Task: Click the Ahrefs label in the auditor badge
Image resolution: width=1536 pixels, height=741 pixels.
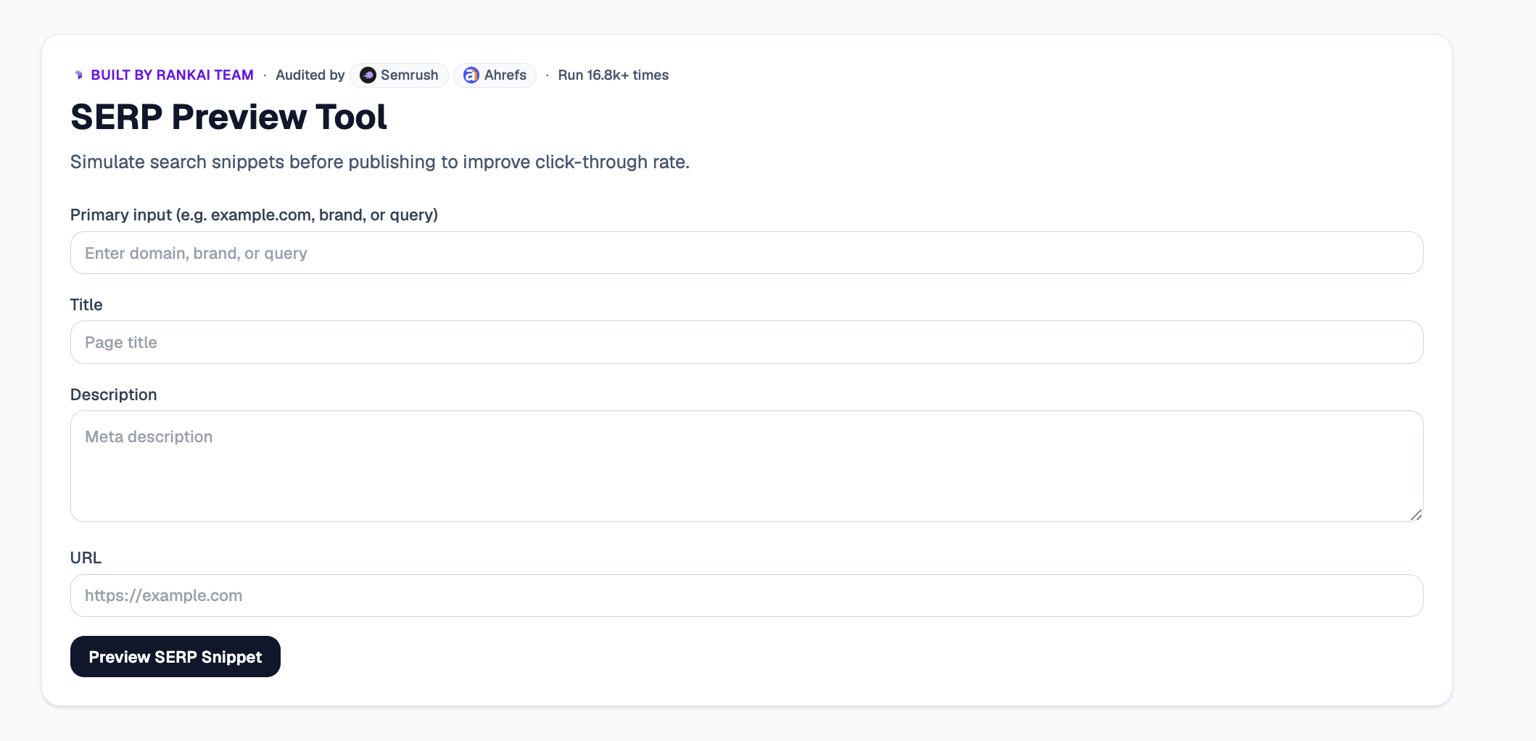Action: (505, 75)
